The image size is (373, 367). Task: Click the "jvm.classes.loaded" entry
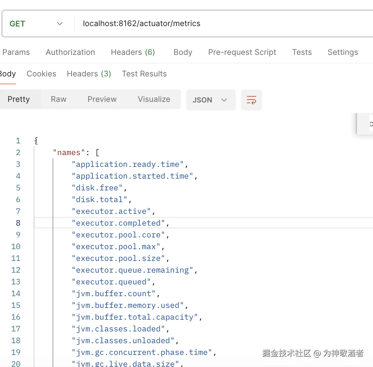(118, 329)
